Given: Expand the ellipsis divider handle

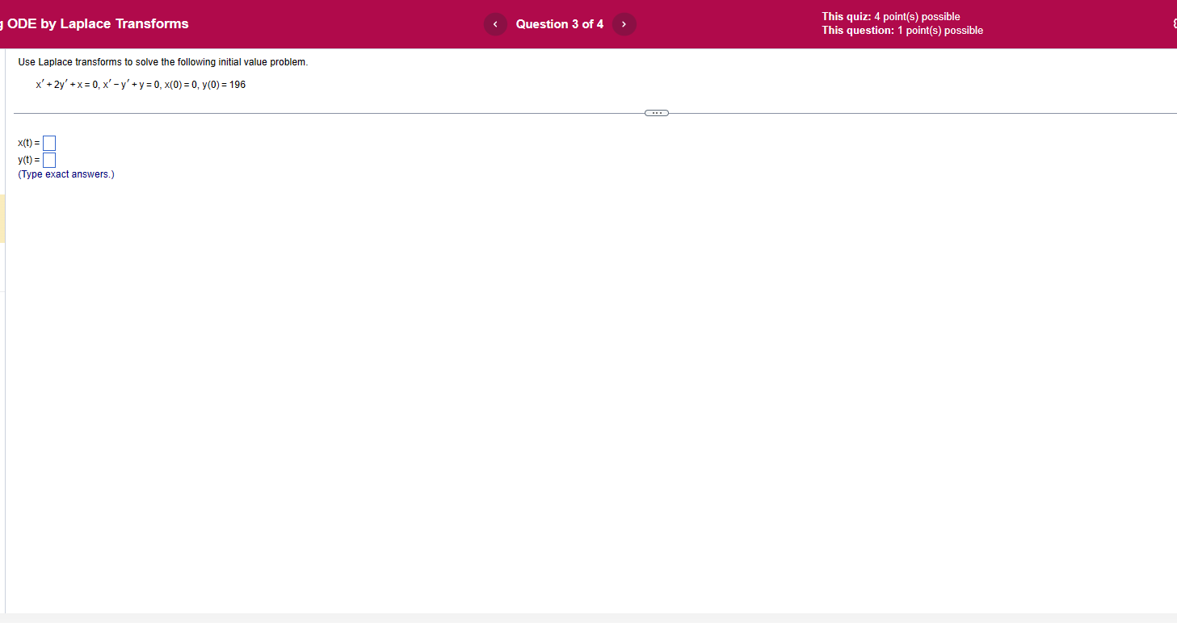Looking at the screenshot, I should click(657, 113).
